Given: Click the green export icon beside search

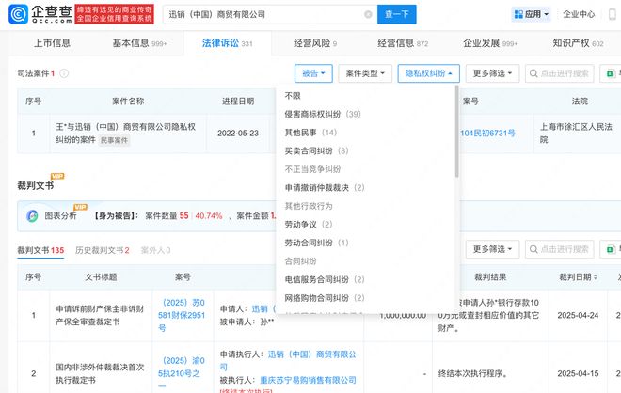Looking at the screenshot, I should [x=609, y=72].
